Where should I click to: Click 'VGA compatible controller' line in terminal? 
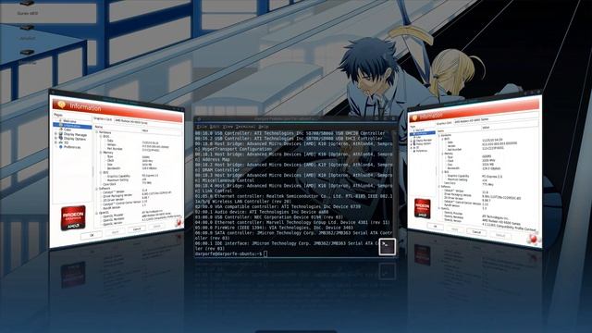(277, 206)
